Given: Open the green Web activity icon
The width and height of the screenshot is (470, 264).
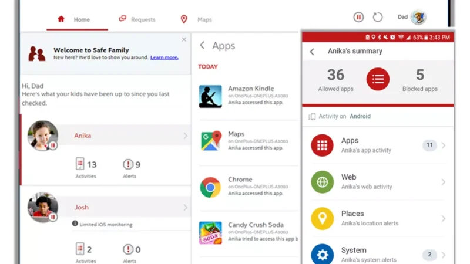Looking at the screenshot, I should pos(322,182).
